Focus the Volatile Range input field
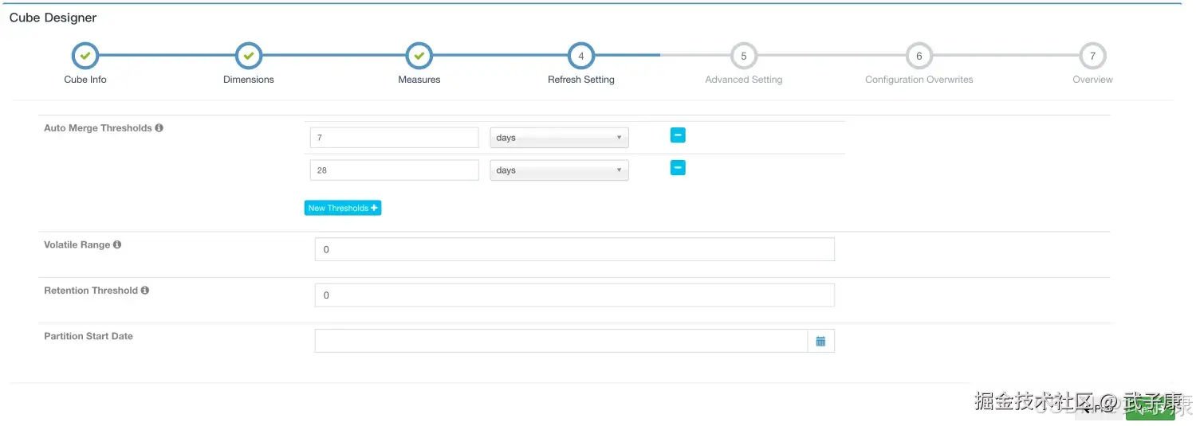This screenshot has height=426, width=1196. (575, 249)
